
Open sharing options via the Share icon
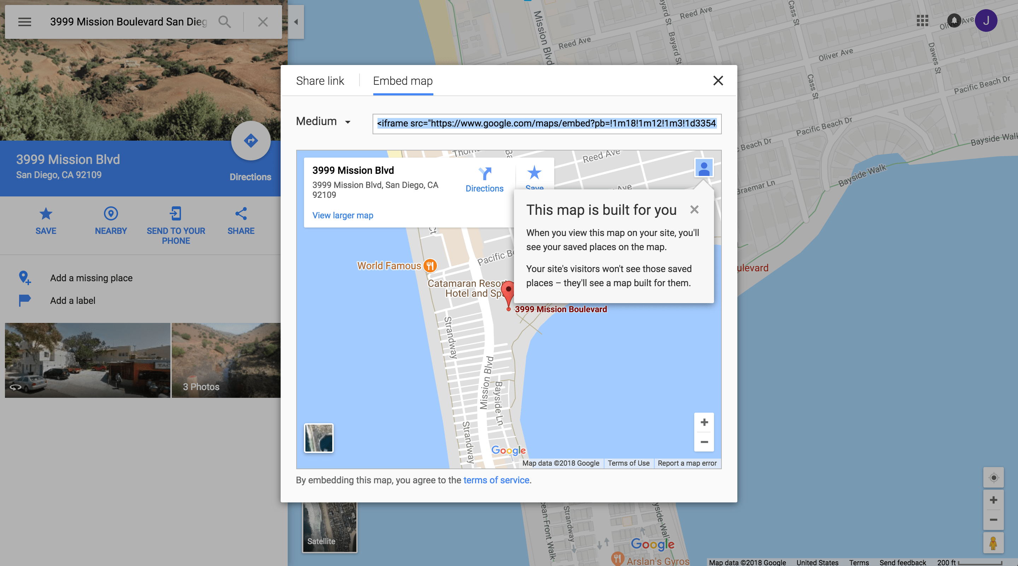(241, 214)
